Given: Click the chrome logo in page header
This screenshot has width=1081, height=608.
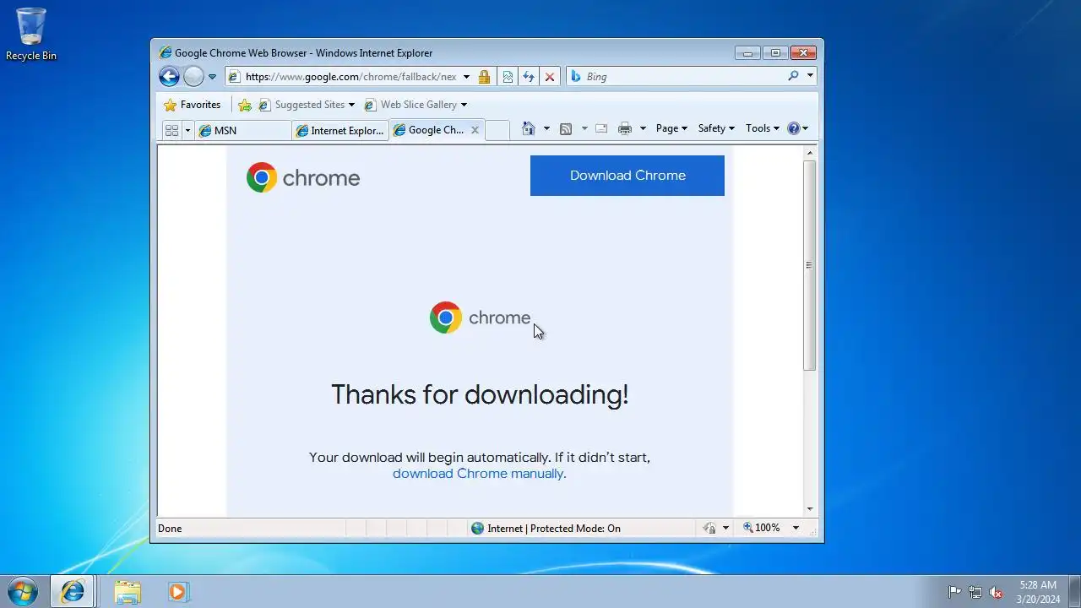Looking at the screenshot, I should tap(303, 177).
